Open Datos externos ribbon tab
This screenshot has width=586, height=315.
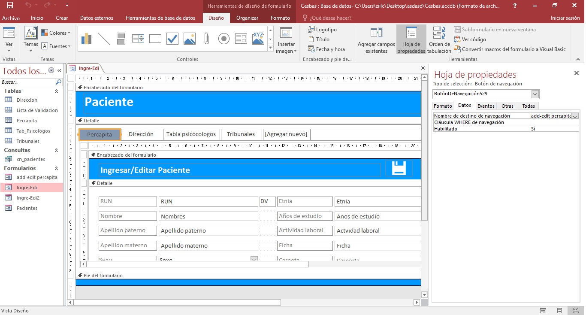(97, 18)
